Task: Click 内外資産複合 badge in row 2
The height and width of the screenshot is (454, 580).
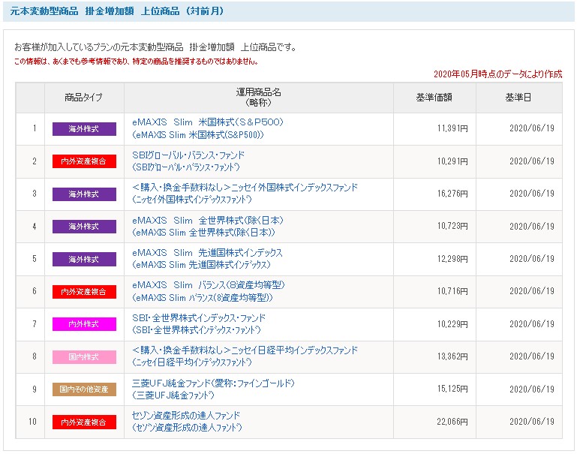Action: point(84,161)
